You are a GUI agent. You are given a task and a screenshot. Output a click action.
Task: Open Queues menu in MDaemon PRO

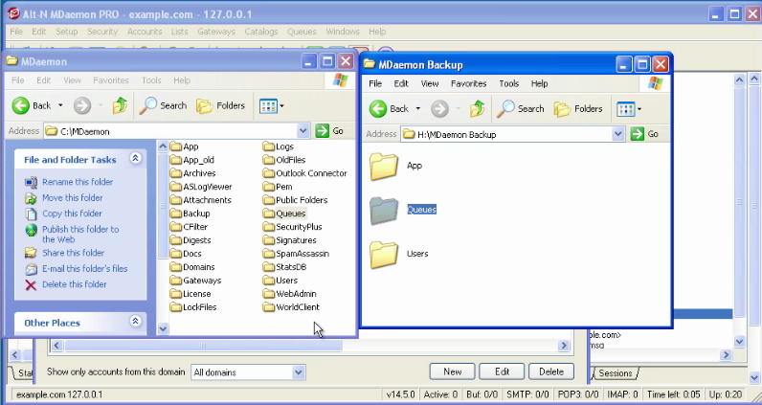pyautogui.click(x=302, y=32)
